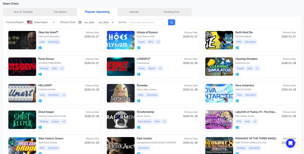Click Windows icon under Earth Must Die
This screenshot has width=304, height=154.
tap(237, 48)
